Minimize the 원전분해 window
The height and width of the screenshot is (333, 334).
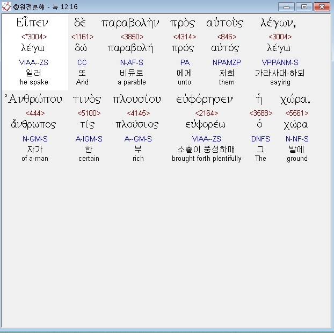(286, 7)
